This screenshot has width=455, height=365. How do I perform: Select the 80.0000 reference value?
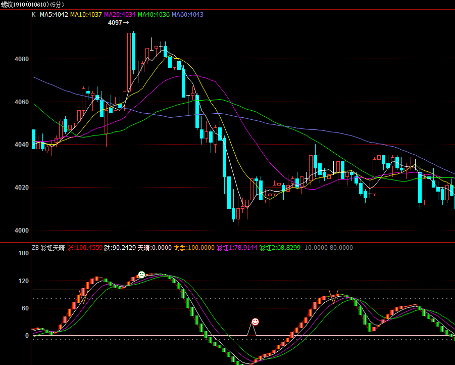coord(341,248)
